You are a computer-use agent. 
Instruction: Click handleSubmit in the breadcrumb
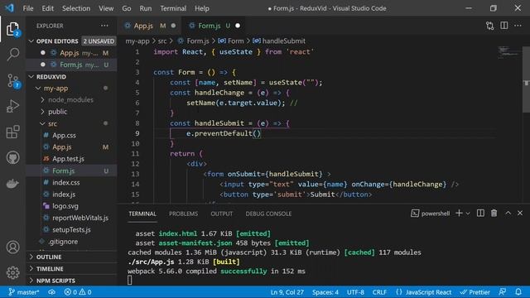coord(283,41)
